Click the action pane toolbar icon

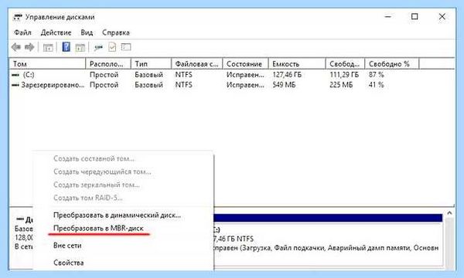(x=80, y=47)
